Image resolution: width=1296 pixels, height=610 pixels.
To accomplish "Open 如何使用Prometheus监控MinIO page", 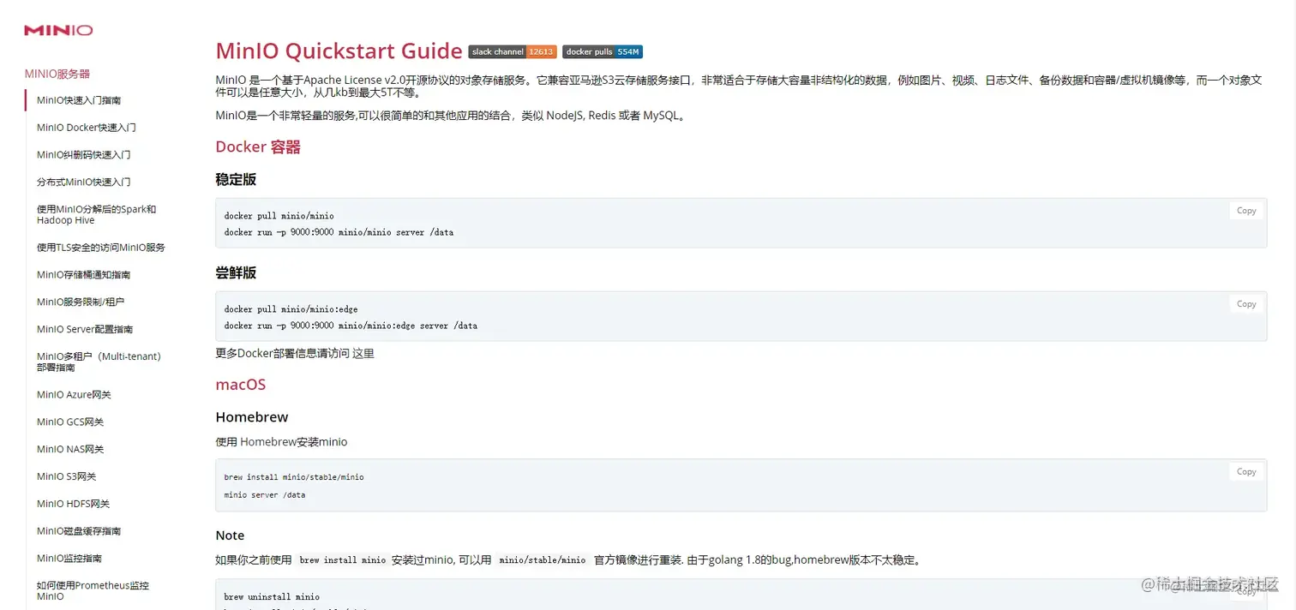I will [93, 591].
